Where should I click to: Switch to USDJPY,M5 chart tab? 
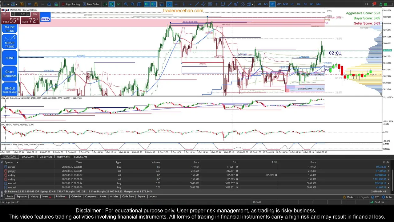pos(64,157)
